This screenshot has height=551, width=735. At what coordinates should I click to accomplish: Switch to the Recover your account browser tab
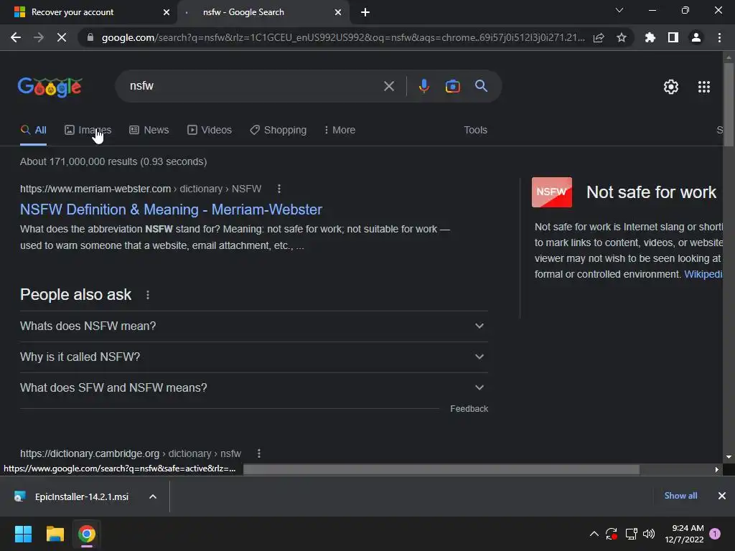[x=88, y=12]
